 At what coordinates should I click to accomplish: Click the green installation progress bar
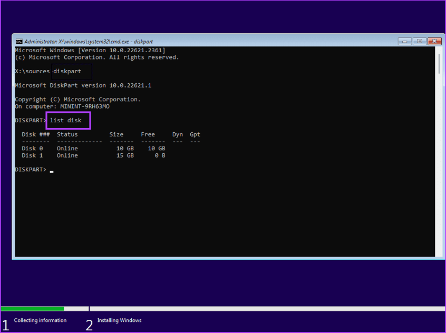33,309
